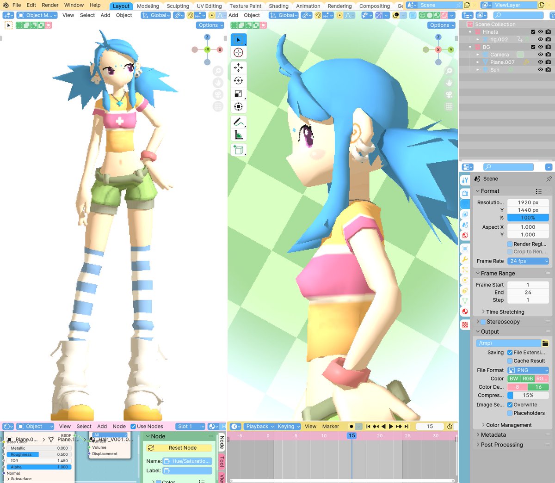
Task: Open the Render properties tab
Action: [465, 193]
